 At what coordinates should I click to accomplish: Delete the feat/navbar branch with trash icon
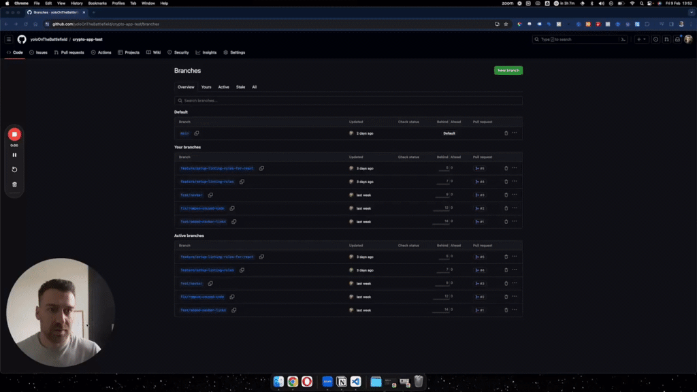(x=505, y=195)
